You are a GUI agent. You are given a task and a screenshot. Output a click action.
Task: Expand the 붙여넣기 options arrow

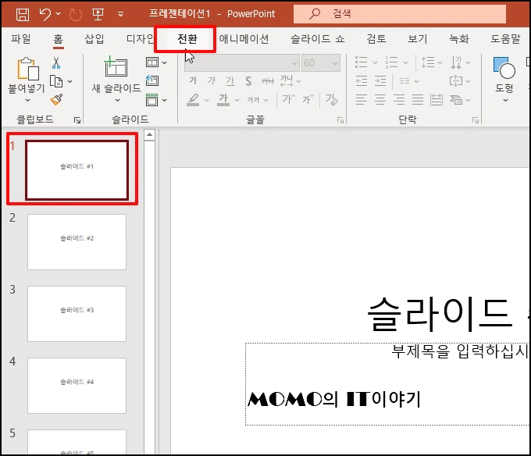coord(27,100)
